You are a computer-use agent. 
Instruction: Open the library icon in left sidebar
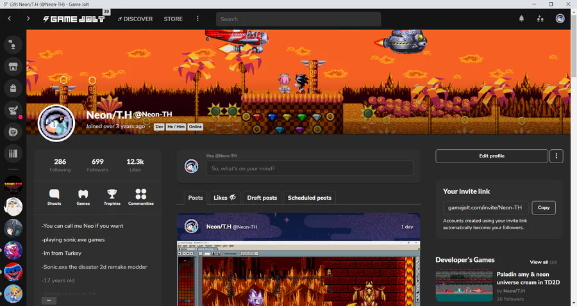pyautogui.click(x=13, y=153)
